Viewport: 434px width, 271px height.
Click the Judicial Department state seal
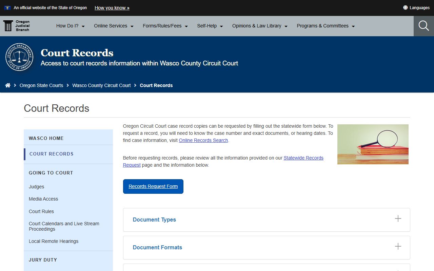click(x=19, y=57)
